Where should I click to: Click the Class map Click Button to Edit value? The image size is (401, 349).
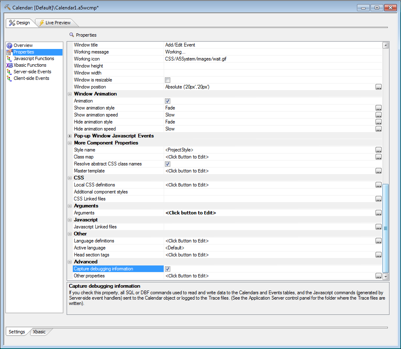coord(187,157)
